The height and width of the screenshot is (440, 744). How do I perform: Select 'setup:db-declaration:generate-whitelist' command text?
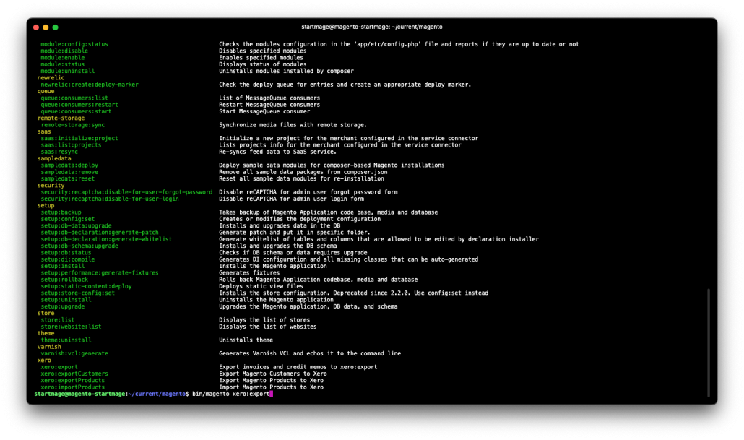(x=106, y=239)
